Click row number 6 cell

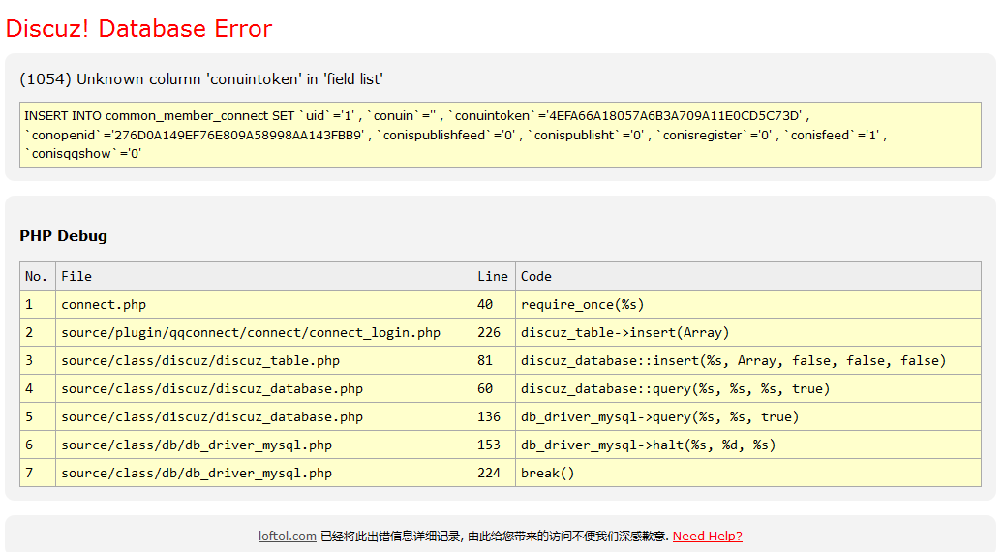coord(38,445)
